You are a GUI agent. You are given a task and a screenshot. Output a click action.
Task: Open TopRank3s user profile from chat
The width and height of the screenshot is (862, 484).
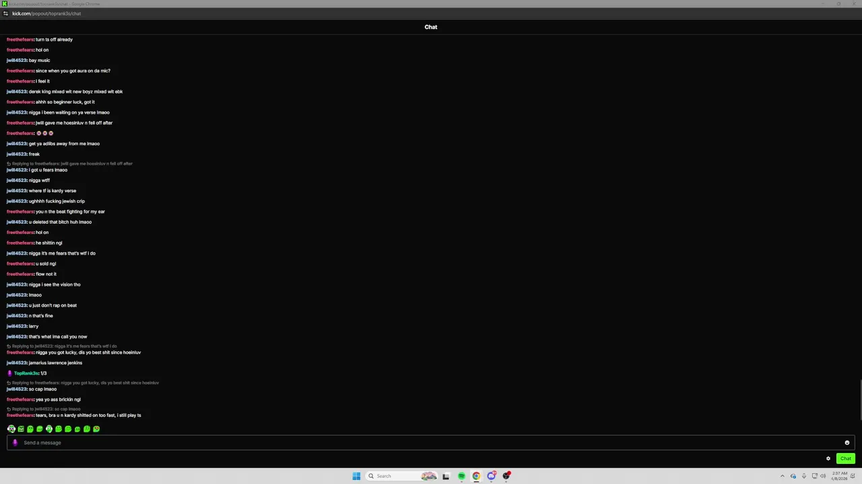(26, 373)
